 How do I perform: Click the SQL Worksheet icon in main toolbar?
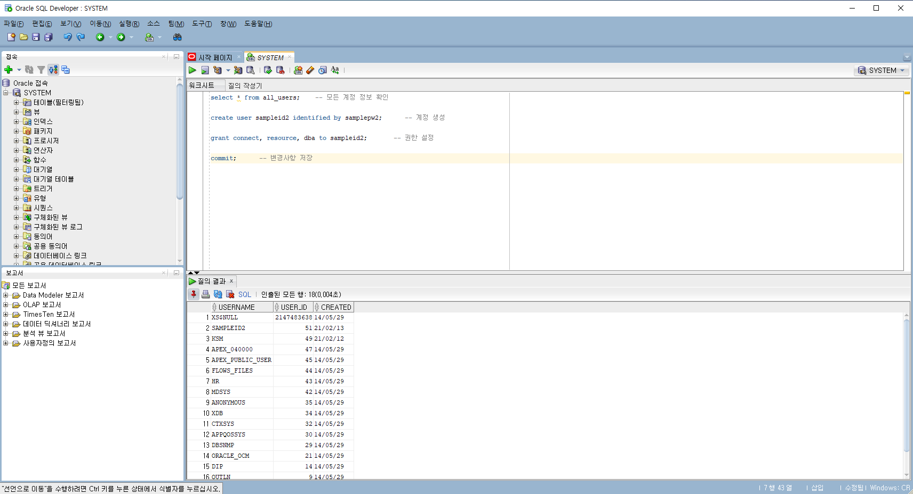(149, 37)
